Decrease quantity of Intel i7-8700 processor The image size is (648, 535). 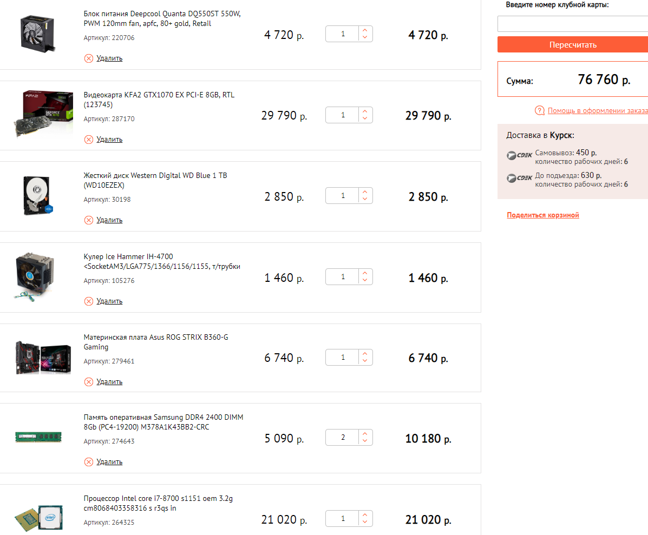[365, 523]
